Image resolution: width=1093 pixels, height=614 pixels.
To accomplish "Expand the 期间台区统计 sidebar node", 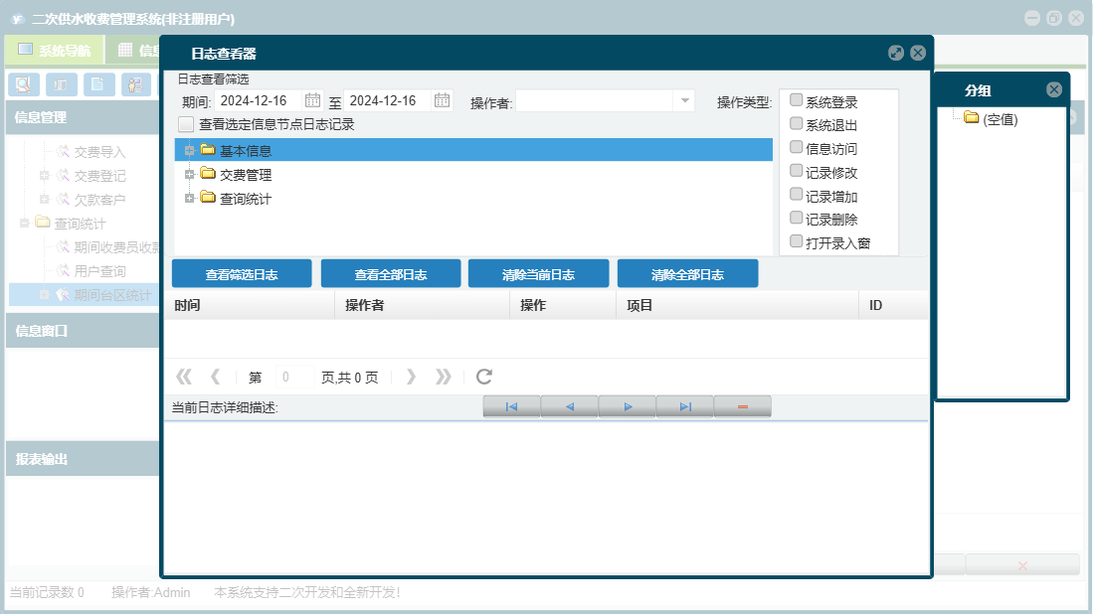I will pyautogui.click(x=44, y=294).
